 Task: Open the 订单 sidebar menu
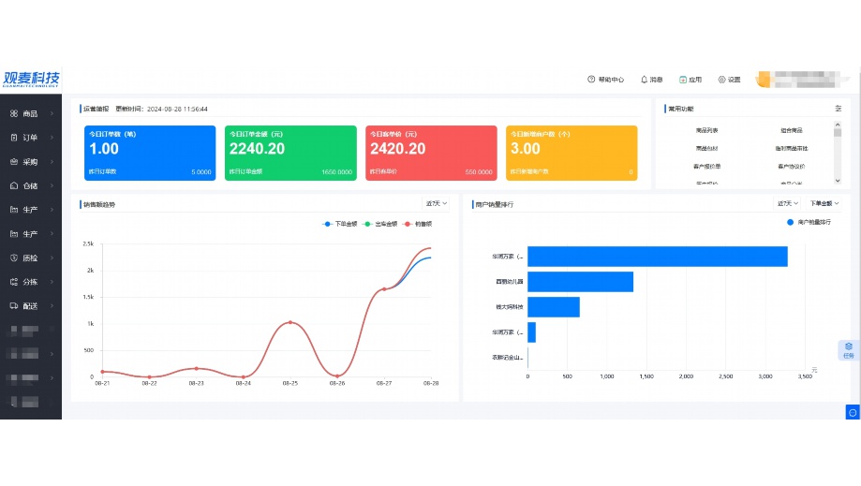[x=30, y=138]
